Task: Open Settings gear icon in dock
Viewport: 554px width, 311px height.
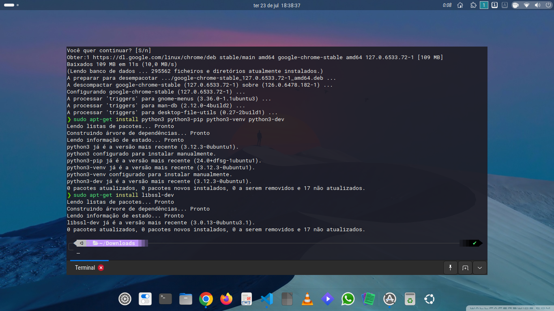Action: pos(125,299)
